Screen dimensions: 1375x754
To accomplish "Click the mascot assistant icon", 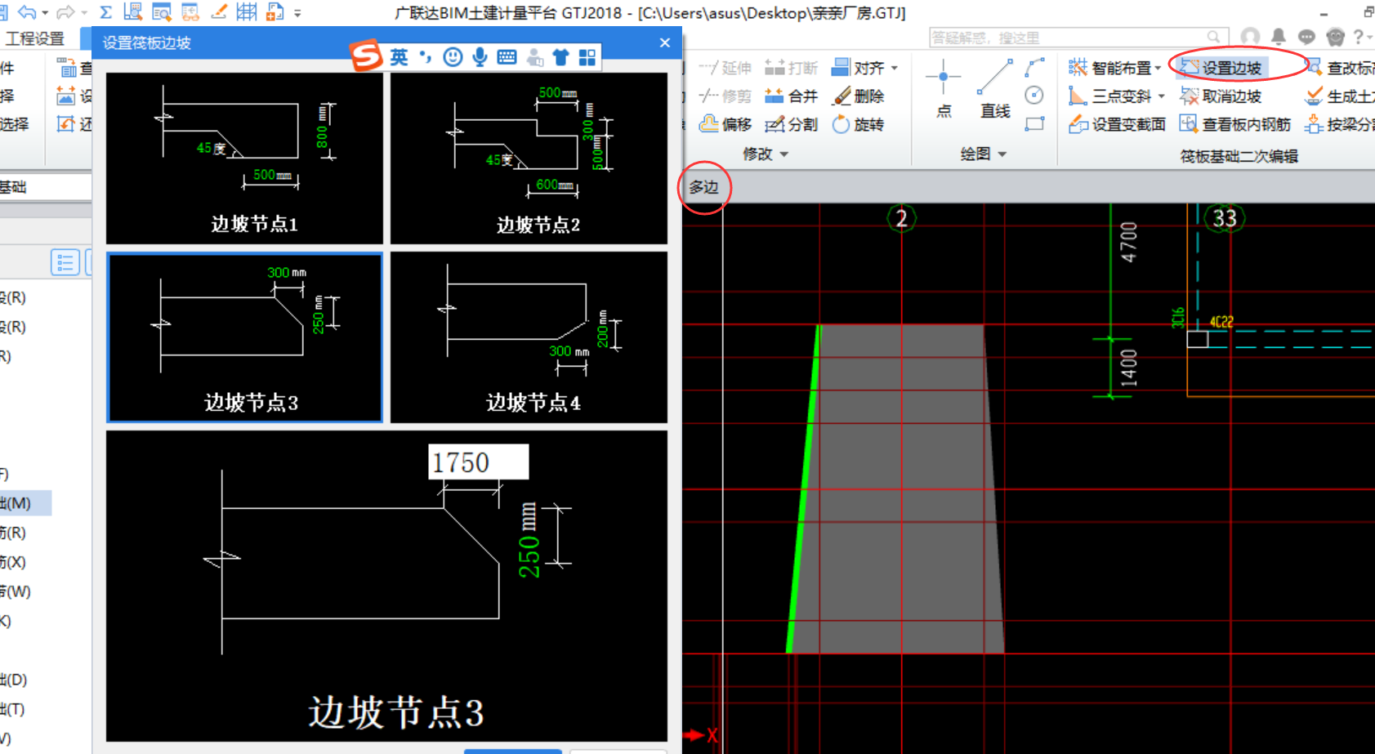I will click(1336, 37).
